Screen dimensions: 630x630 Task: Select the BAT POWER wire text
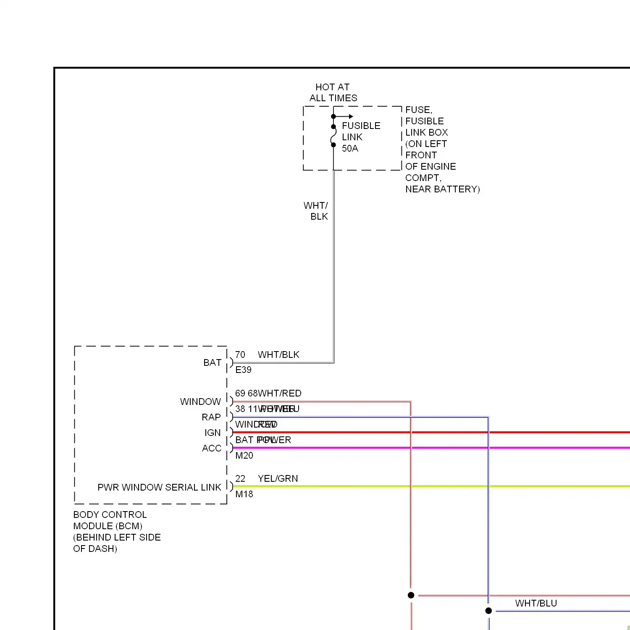tap(263, 440)
